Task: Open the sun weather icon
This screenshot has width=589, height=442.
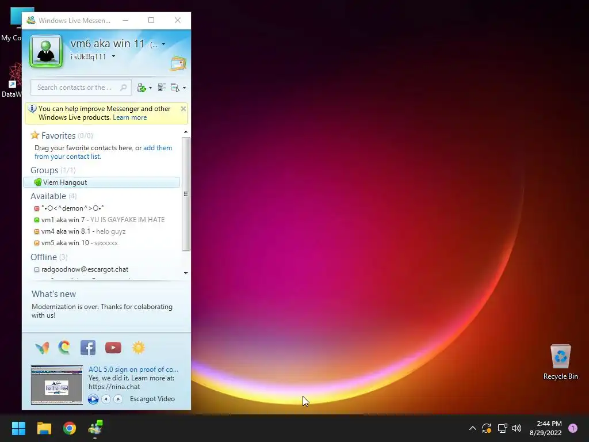Action: 138,348
